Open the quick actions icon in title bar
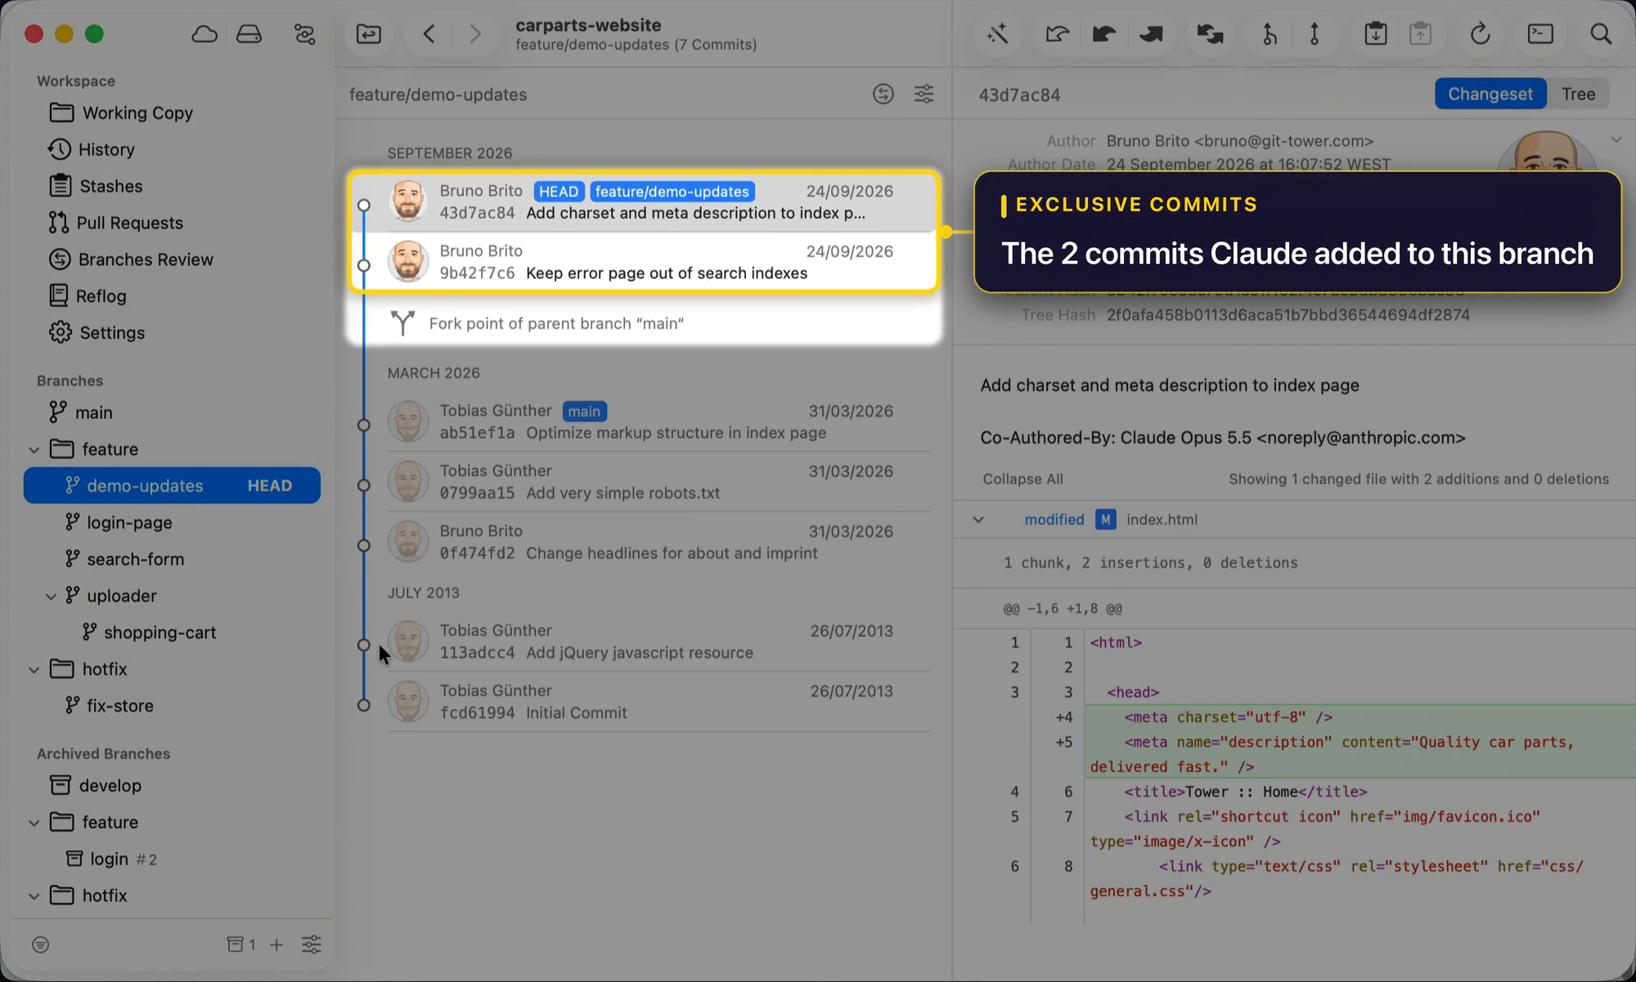 (304, 34)
